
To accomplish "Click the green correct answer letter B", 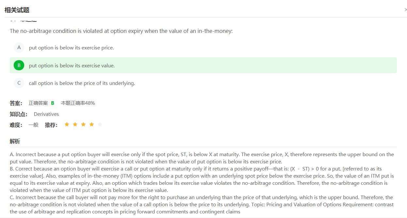I will point(53,103).
